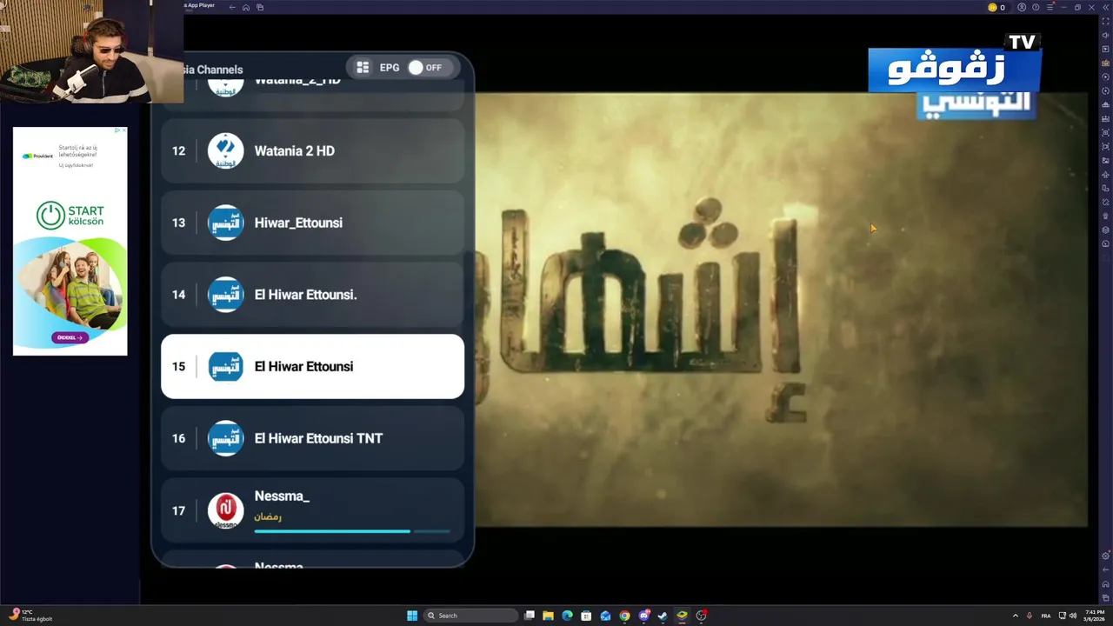This screenshot has height=626, width=1113.
Task: Open File Explorer from the taskbar
Action: (548, 616)
